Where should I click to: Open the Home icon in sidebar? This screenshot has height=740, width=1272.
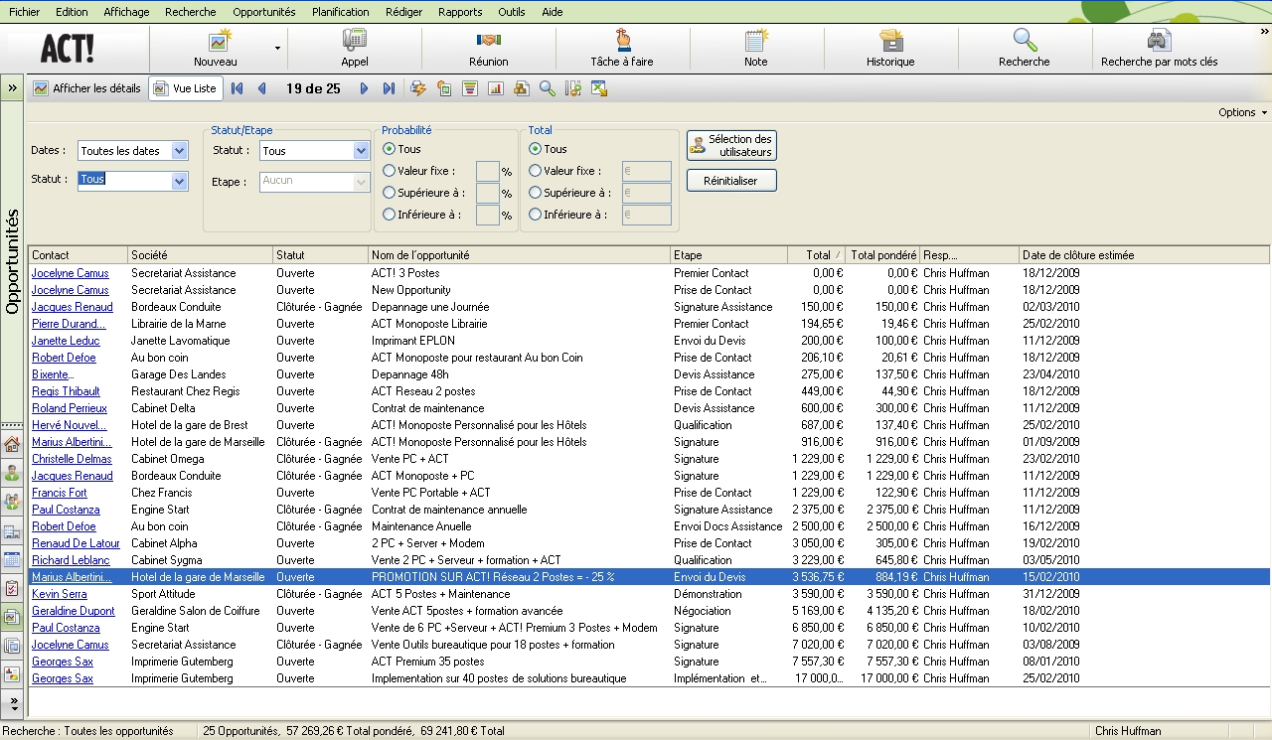12,444
